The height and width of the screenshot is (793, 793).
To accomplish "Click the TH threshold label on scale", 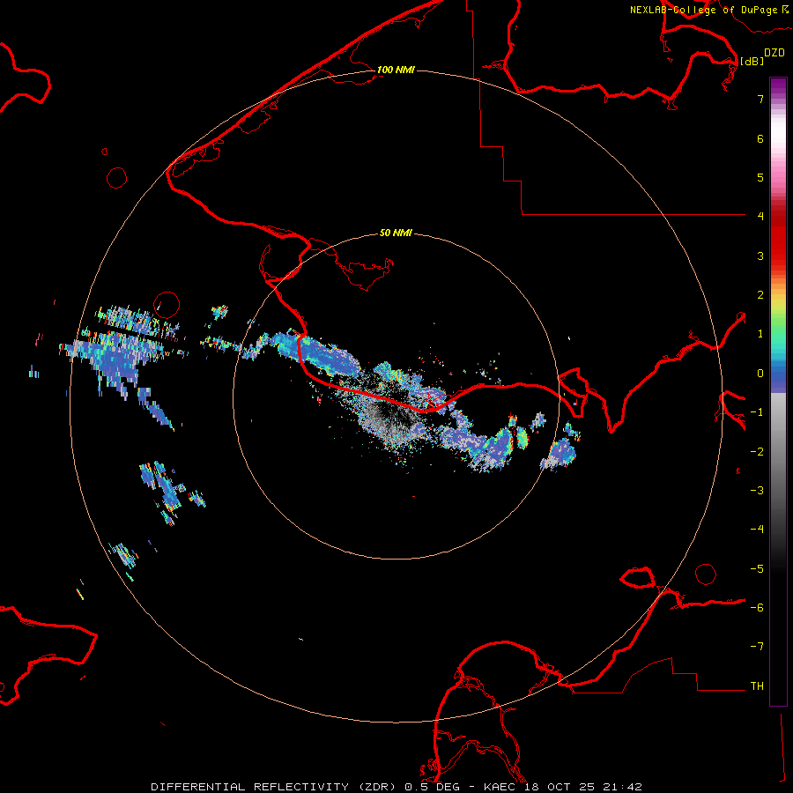I will (x=757, y=686).
